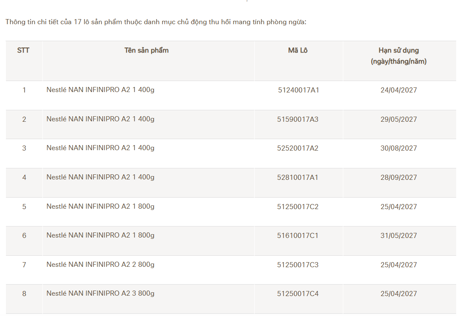
Task: Select batch code 51250017C2
Action: click(x=298, y=207)
